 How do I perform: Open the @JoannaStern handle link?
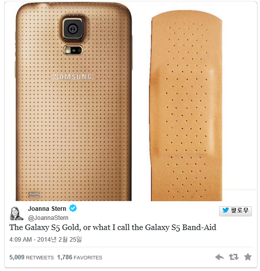click(48, 218)
